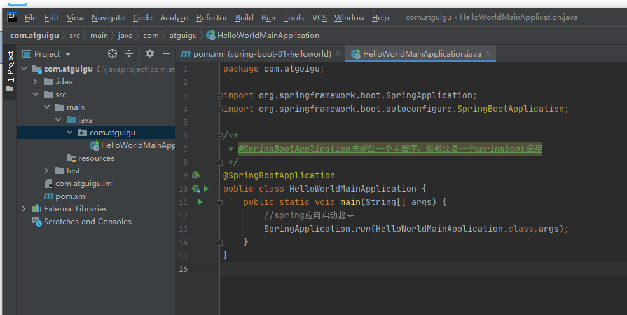This screenshot has width=627, height=315.
Task: Toggle code fold marker at main method line
Action: click(219, 202)
